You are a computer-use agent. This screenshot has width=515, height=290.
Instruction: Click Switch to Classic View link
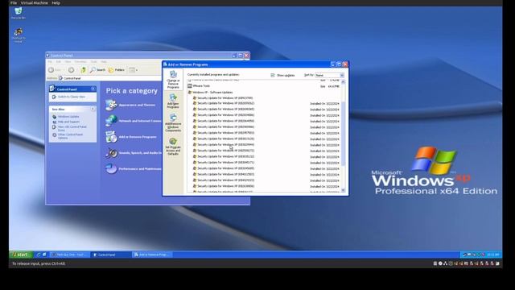[72, 97]
